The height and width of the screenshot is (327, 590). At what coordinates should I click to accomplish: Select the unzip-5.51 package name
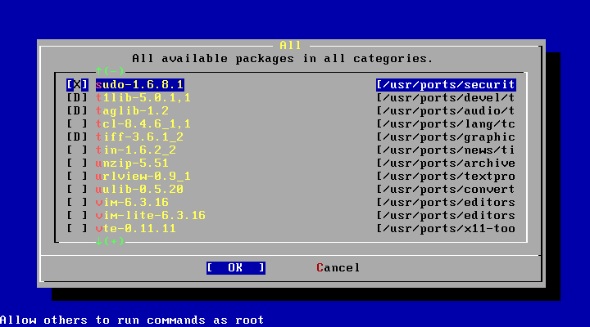pyautogui.click(x=132, y=163)
